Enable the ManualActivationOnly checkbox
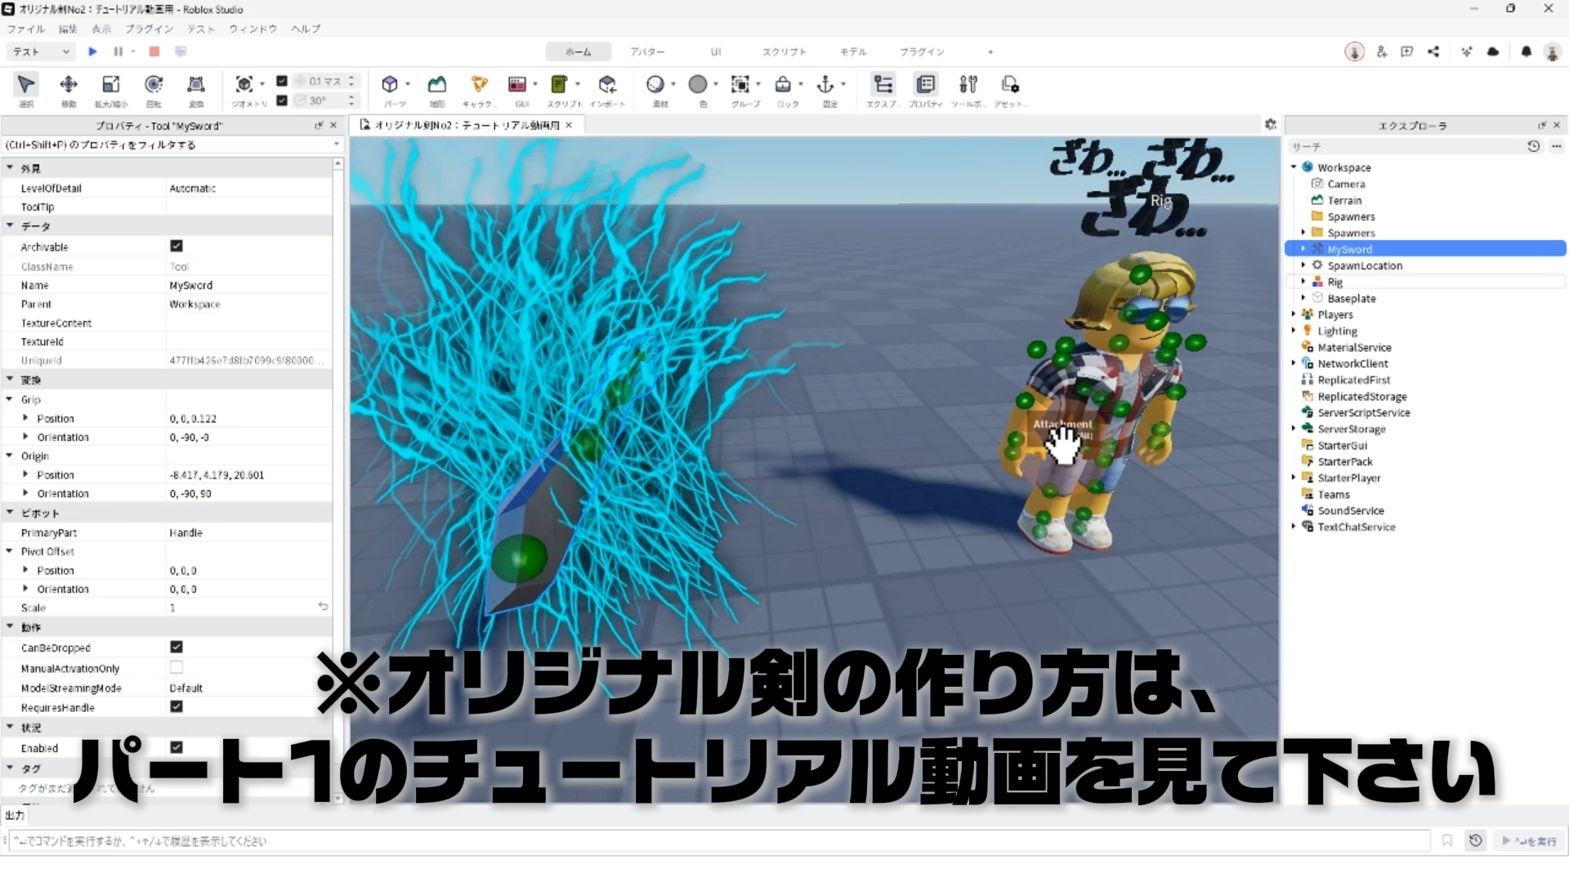Viewport: 1569px width, 882px height. pos(177,667)
